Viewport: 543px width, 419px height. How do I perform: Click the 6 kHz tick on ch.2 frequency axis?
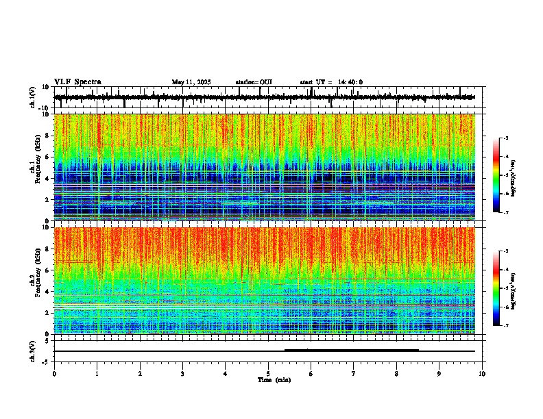click(x=48, y=270)
